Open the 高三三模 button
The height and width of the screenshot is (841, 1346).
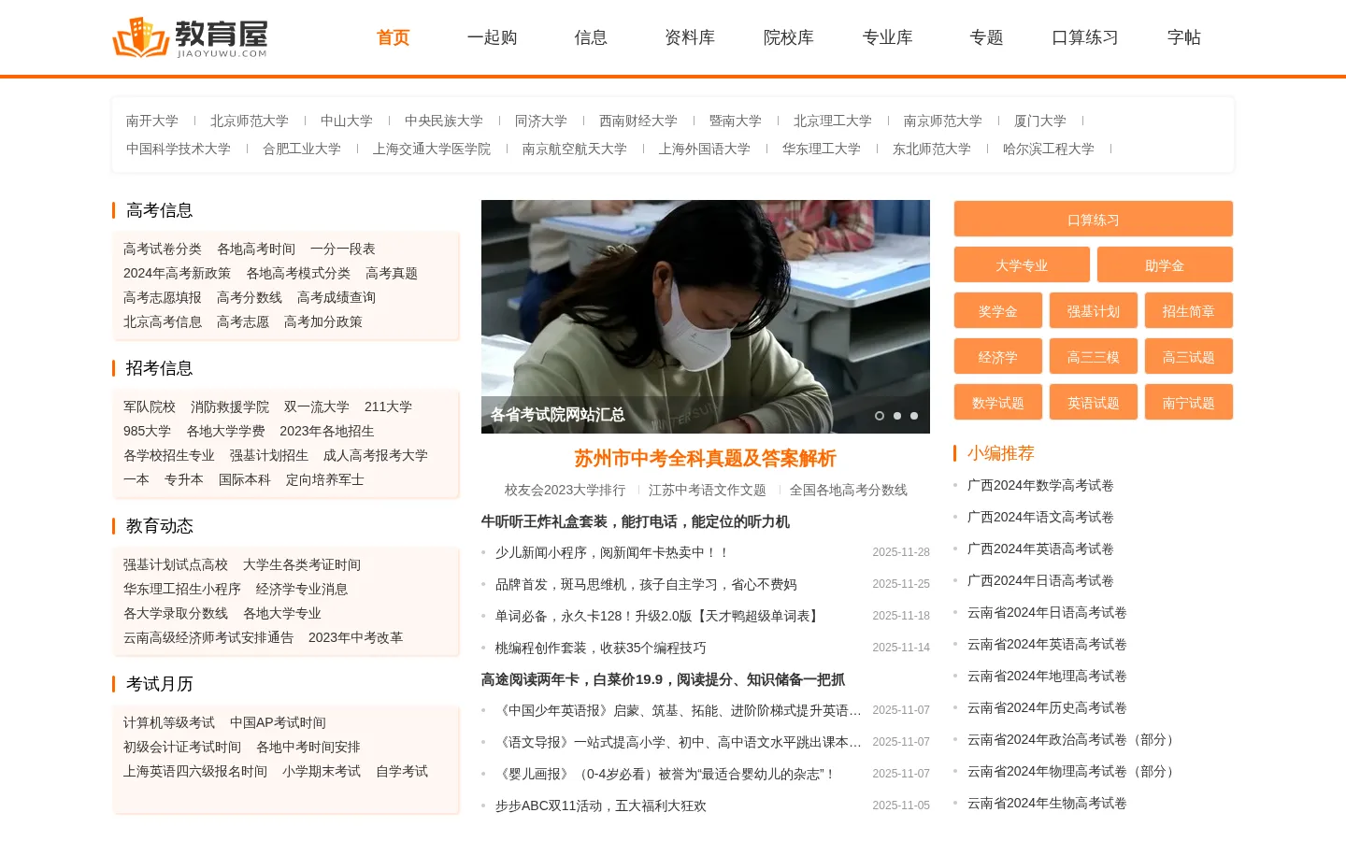1094,357
